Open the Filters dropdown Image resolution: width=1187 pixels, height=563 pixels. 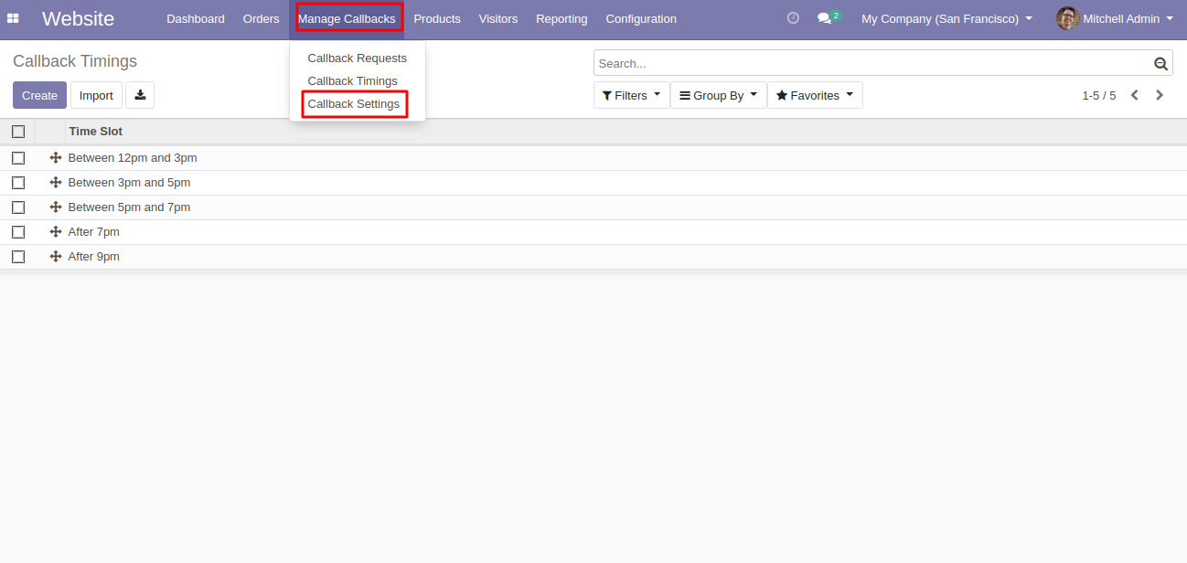point(631,94)
